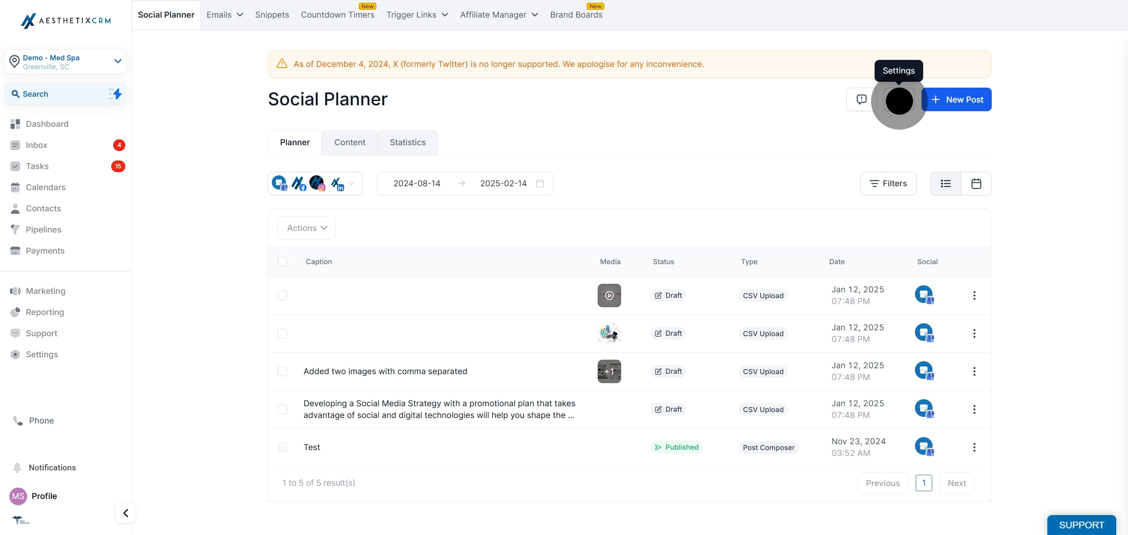Screen dimensions: 1128x535
Task: Tick the checkbox for the Test post
Action: pyautogui.click(x=282, y=447)
